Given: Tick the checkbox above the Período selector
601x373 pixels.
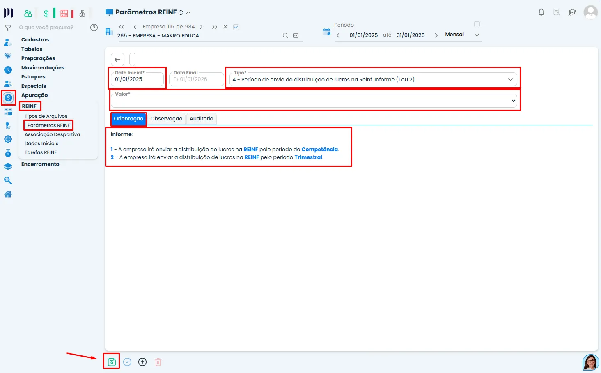Looking at the screenshot, I should (477, 24).
